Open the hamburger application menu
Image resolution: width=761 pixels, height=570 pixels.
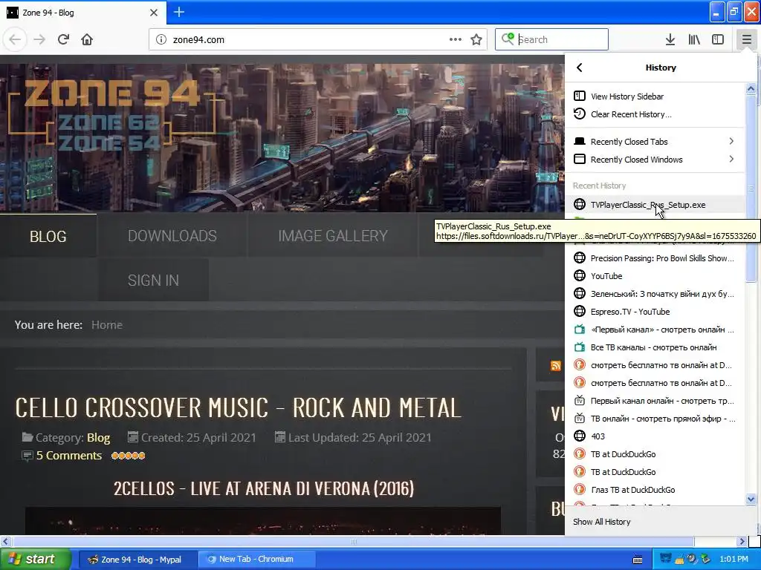click(746, 39)
